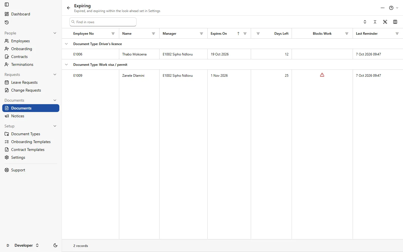The width and height of the screenshot is (403, 252).
Task: Open the help question mark menu
Action: (x=391, y=8)
